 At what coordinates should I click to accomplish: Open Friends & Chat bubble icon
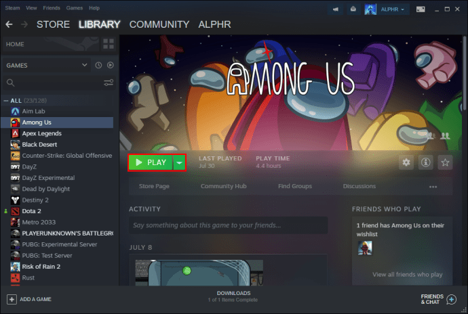(x=451, y=299)
